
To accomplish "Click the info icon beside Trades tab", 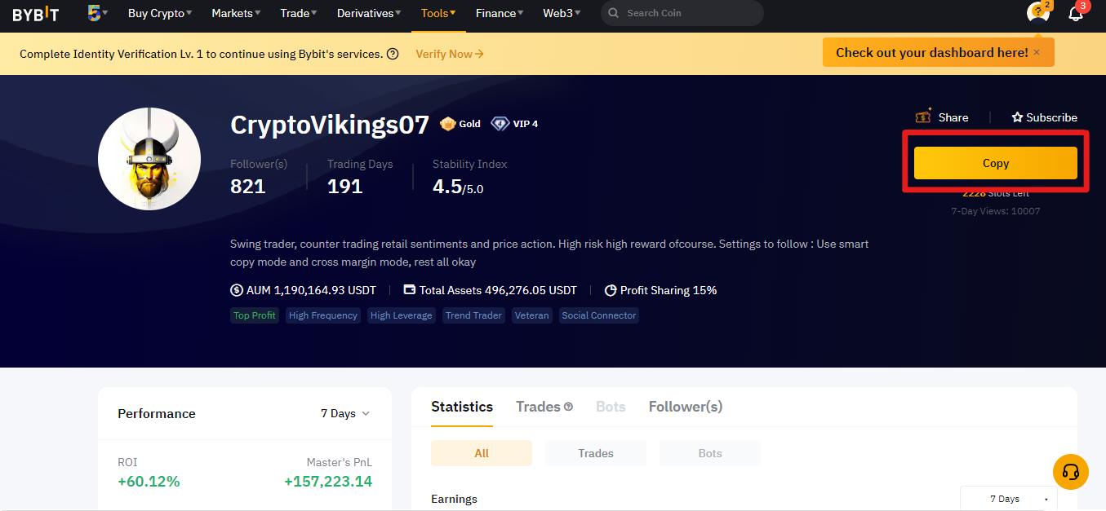I will [x=568, y=407].
